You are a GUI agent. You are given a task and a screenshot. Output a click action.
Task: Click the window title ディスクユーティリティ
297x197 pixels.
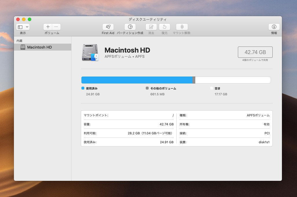[147, 19]
